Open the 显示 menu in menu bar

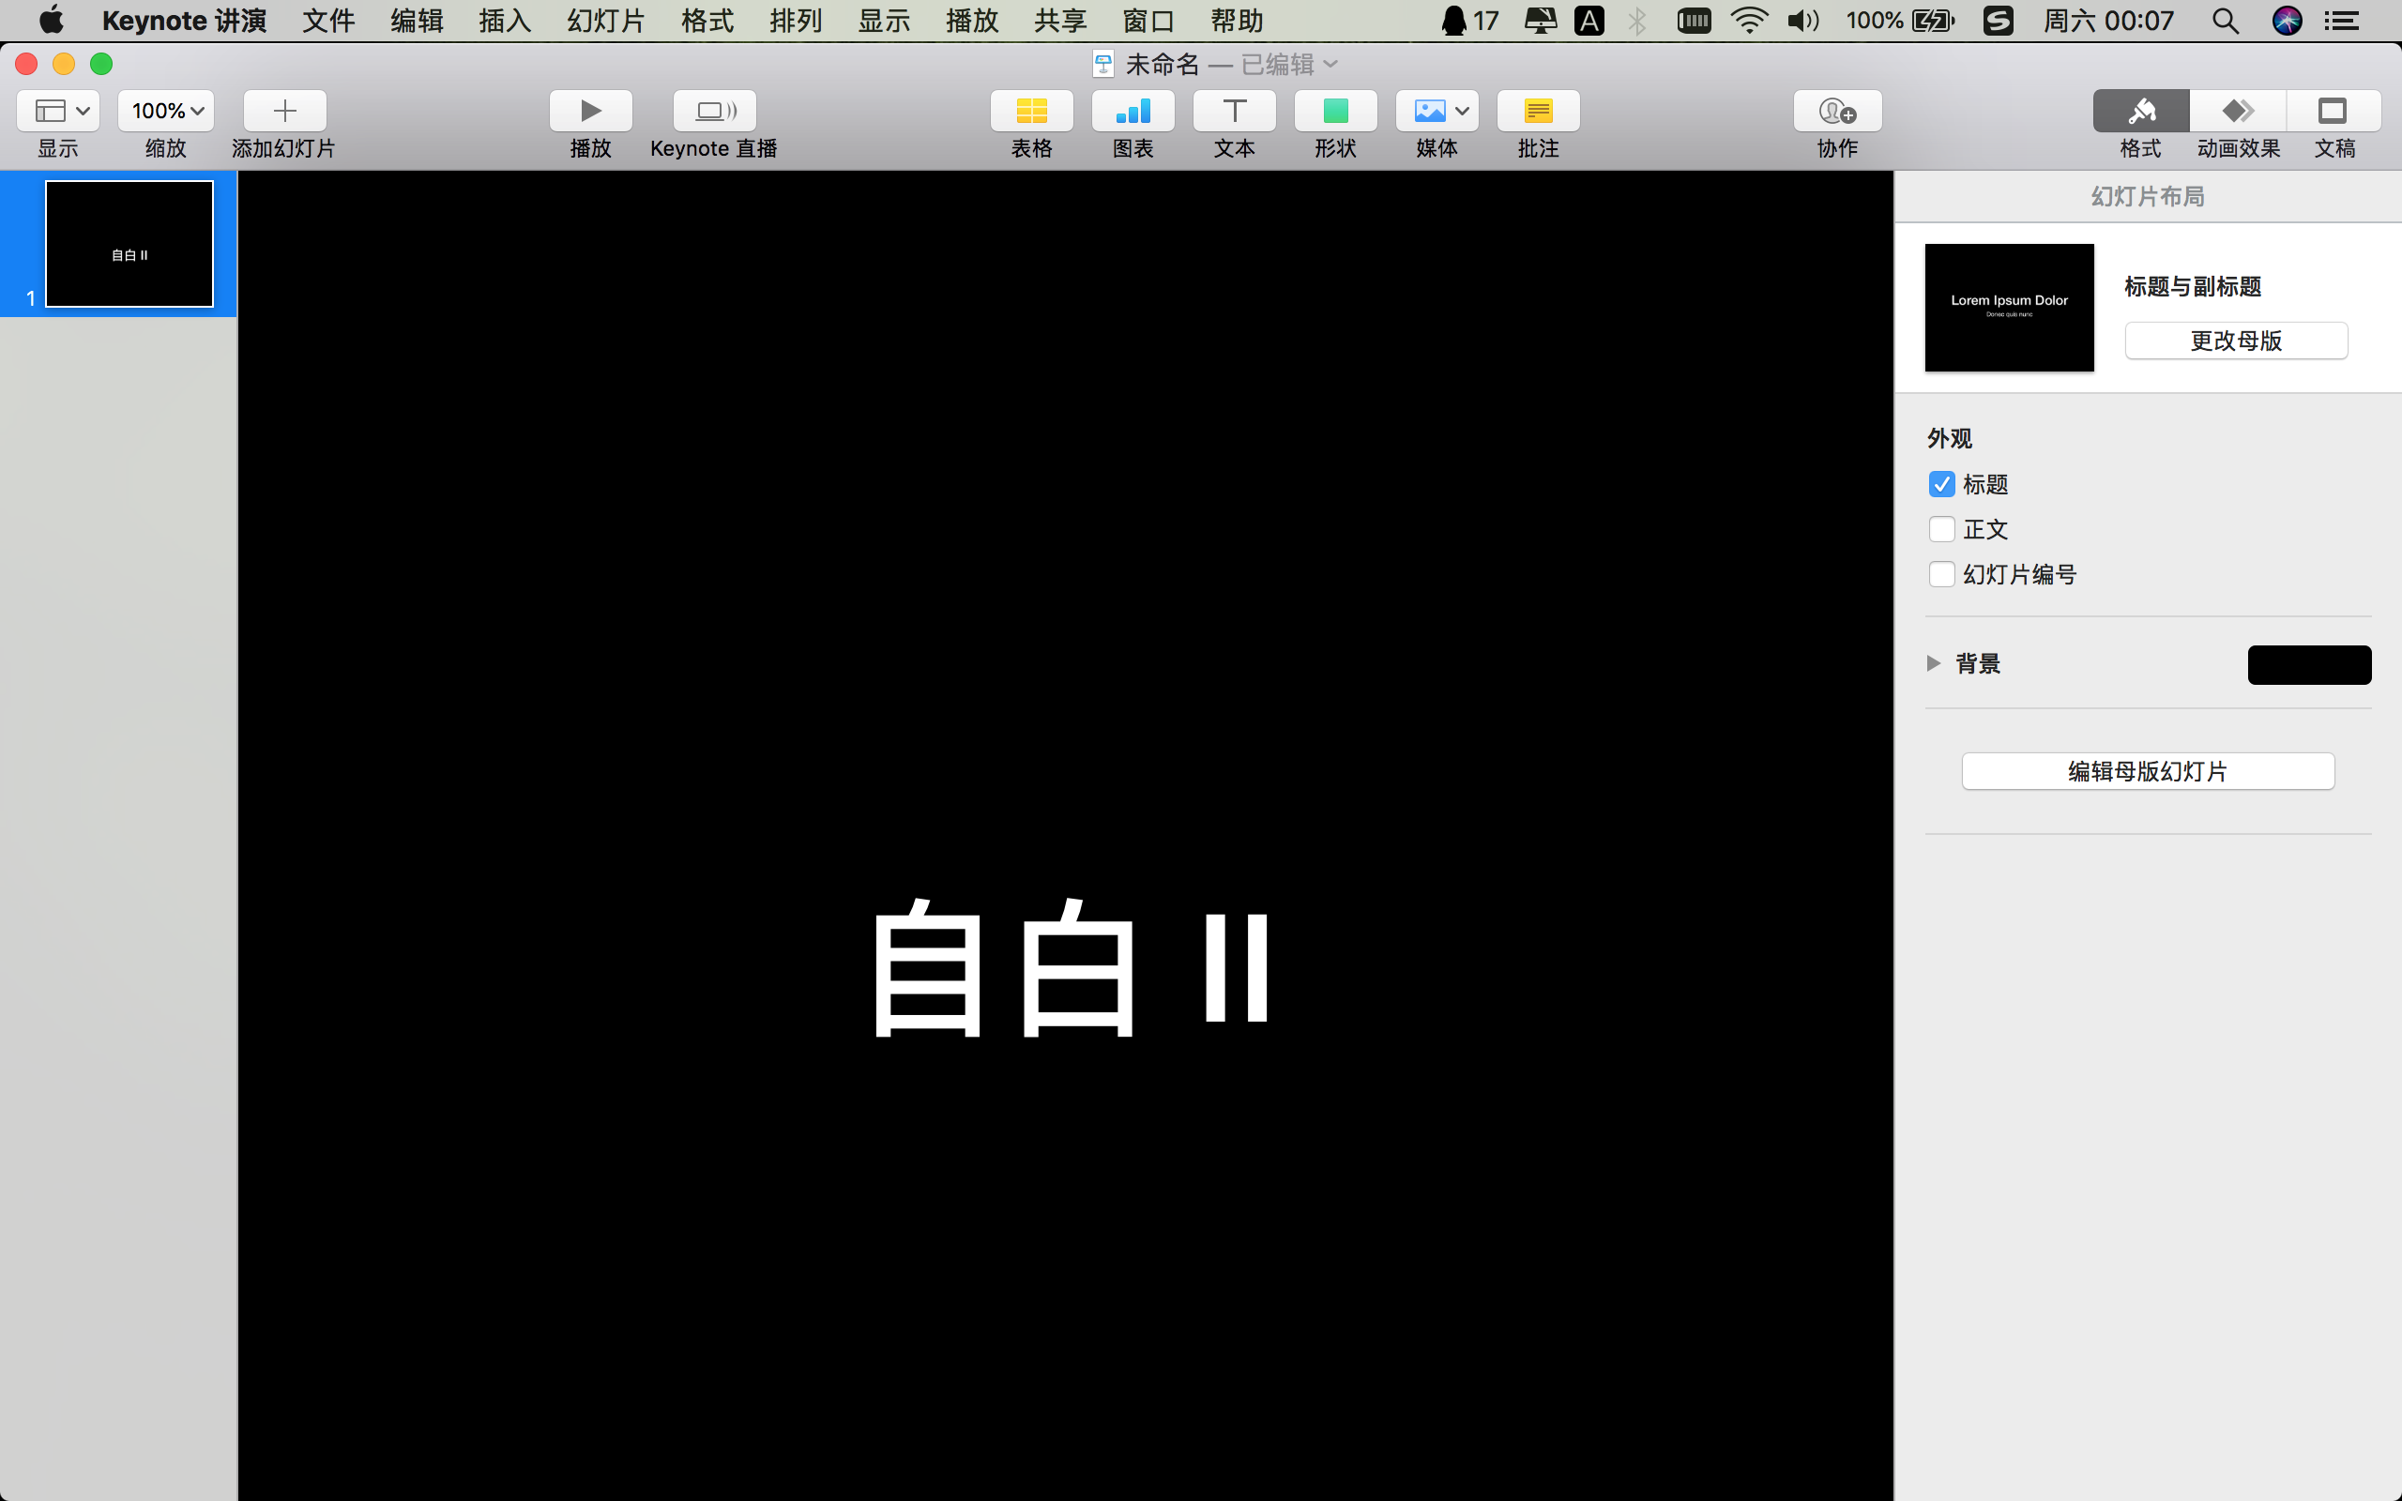[885, 21]
